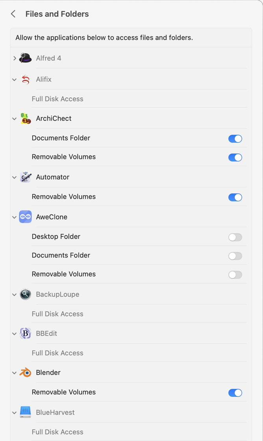Click the BBEdit app icon
Viewport: 263px width, 441px height.
coord(26,333)
